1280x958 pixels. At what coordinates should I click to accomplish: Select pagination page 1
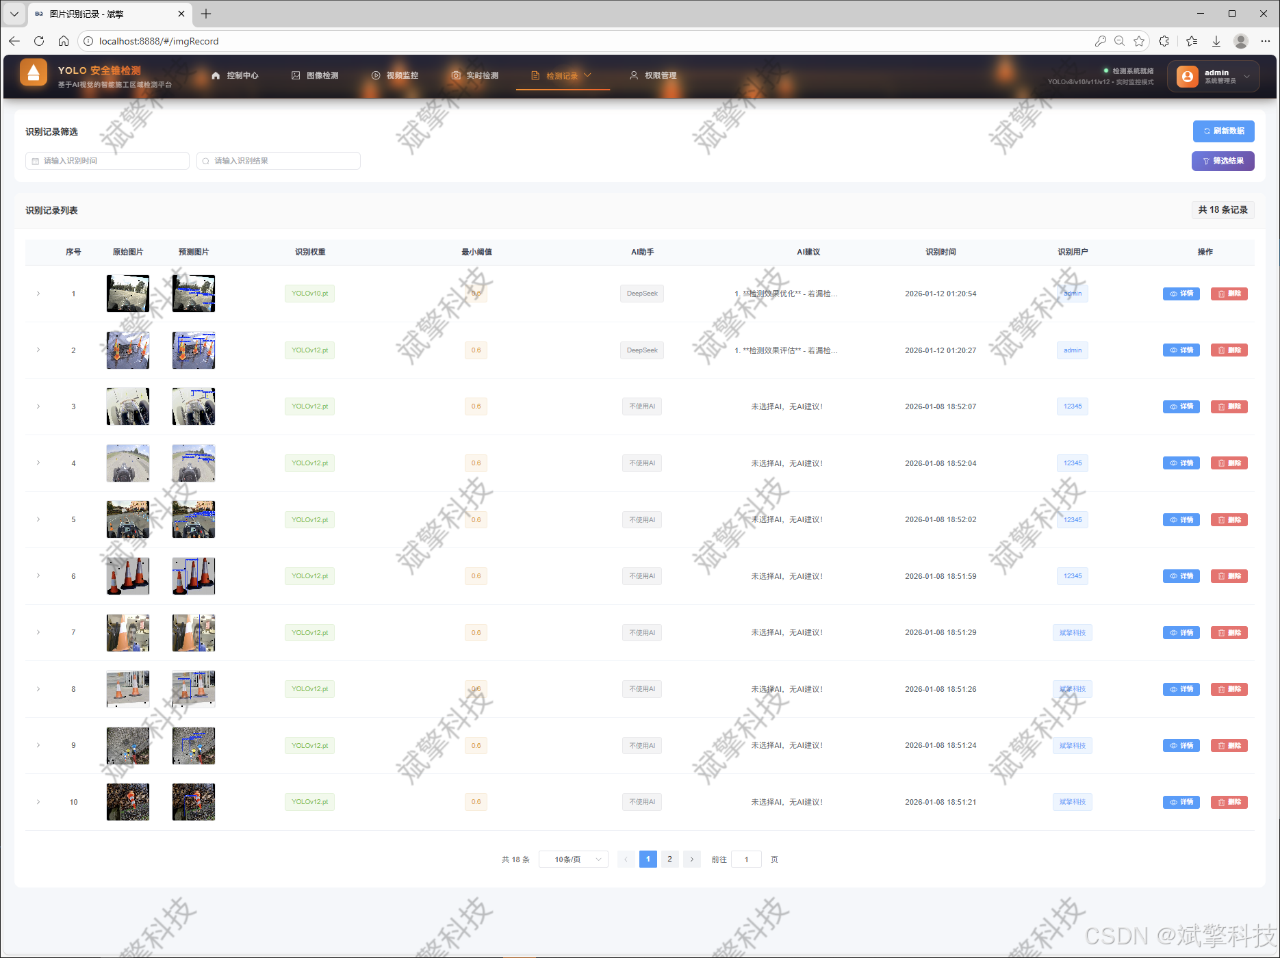(648, 859)
